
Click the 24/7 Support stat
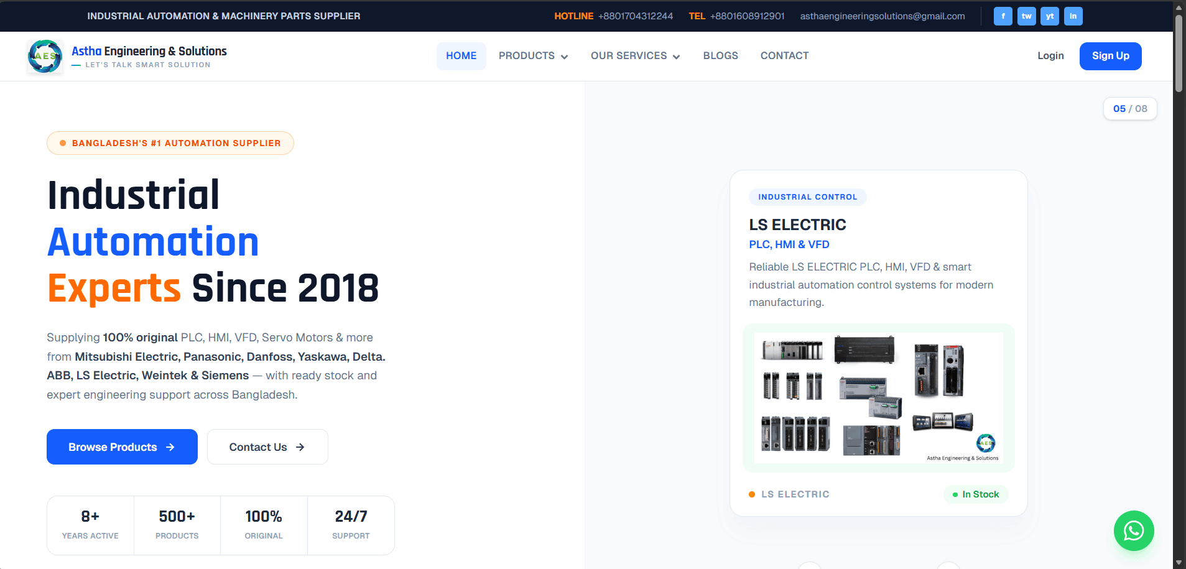351,525
